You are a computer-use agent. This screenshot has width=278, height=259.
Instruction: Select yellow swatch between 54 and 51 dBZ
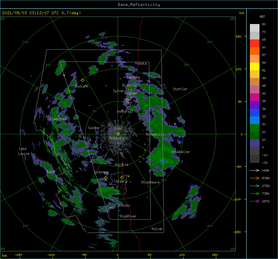click(255, 66)
